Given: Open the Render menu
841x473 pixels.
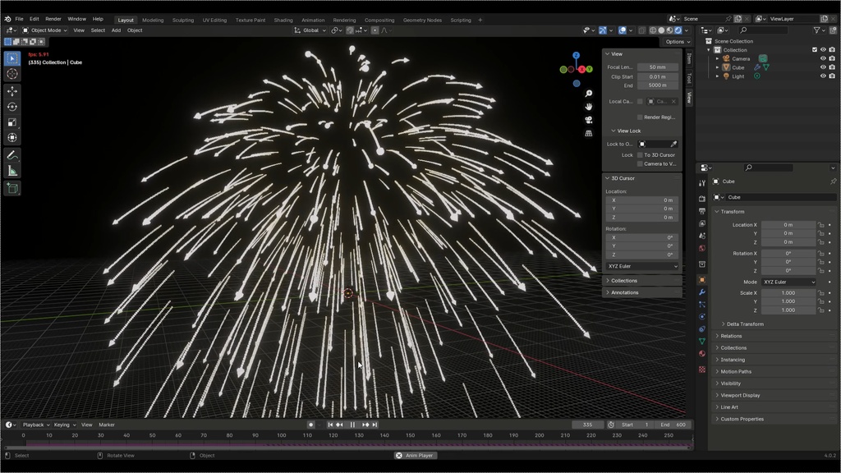Looking at the screenshot, I should (53, 19).
